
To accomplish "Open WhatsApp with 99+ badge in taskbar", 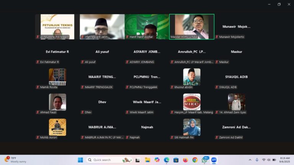I will (x=205, y=160).
